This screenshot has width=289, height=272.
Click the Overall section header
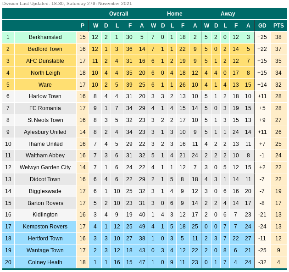pos(118,14)
